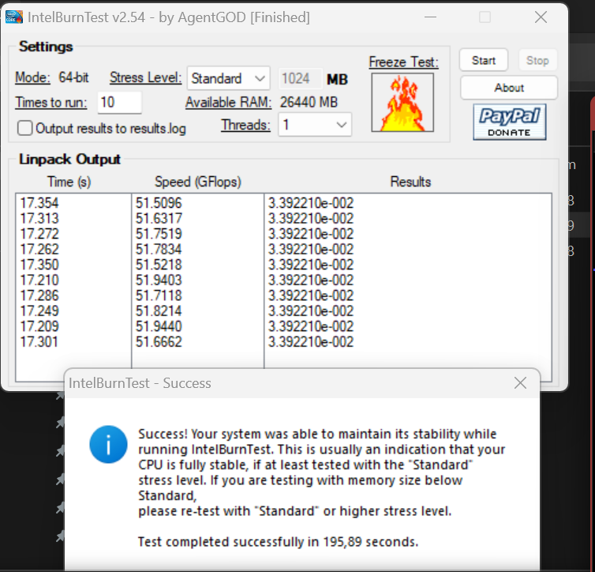Open the About button

509,88
